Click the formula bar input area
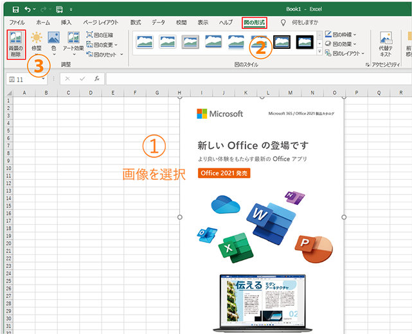Screen dimensions: 412x334 (259, 79)
